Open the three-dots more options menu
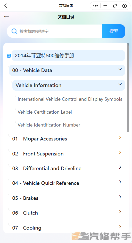 (x=96, y=6)
